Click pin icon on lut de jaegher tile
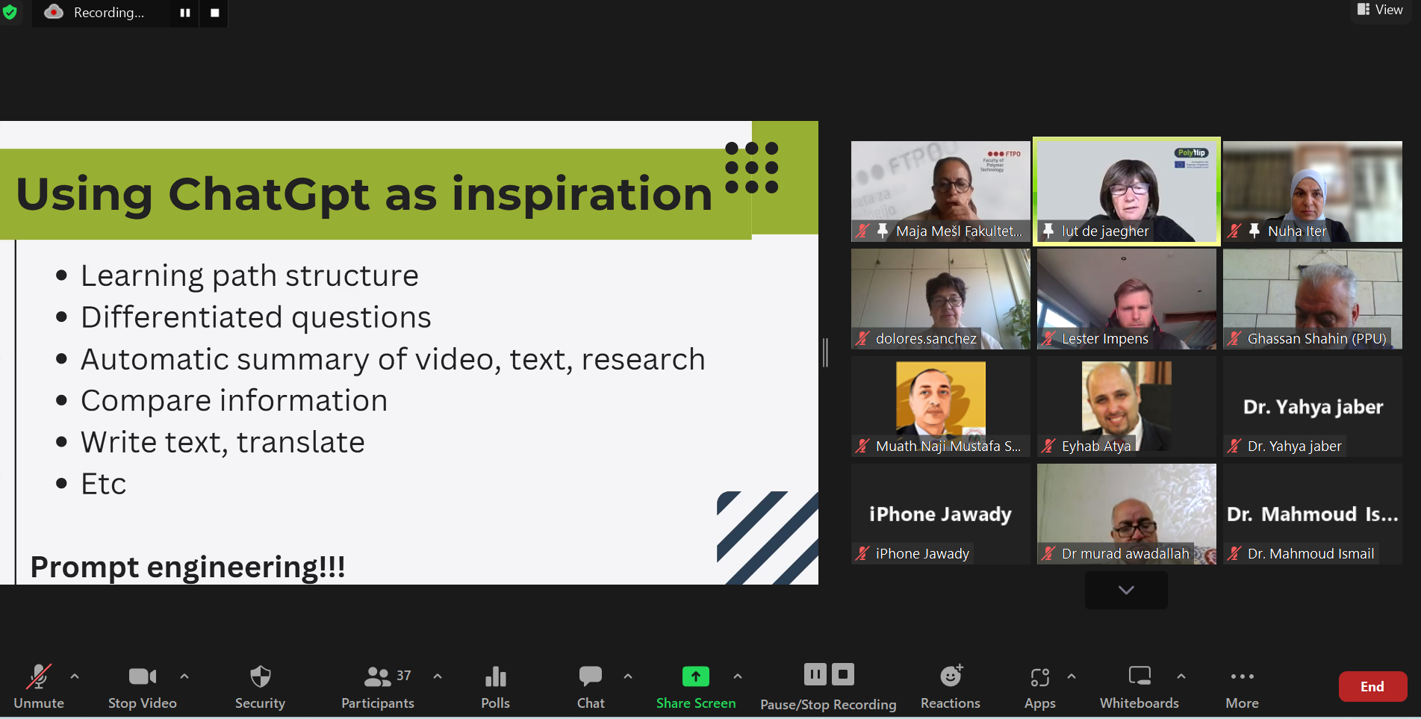The width and height of the screenshot is (1421, 719). (x=1048, y=231)
